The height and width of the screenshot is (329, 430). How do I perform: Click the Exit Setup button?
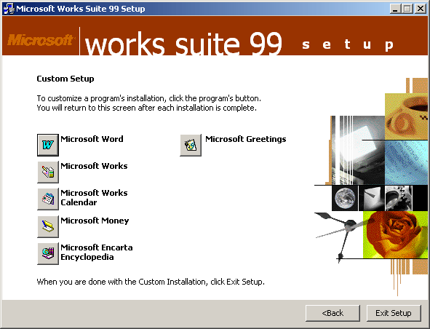394,313
